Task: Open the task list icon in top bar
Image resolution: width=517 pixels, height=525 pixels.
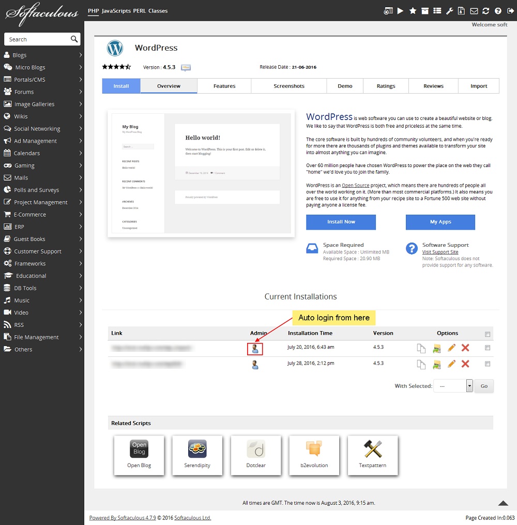Action: pos(437,11)
